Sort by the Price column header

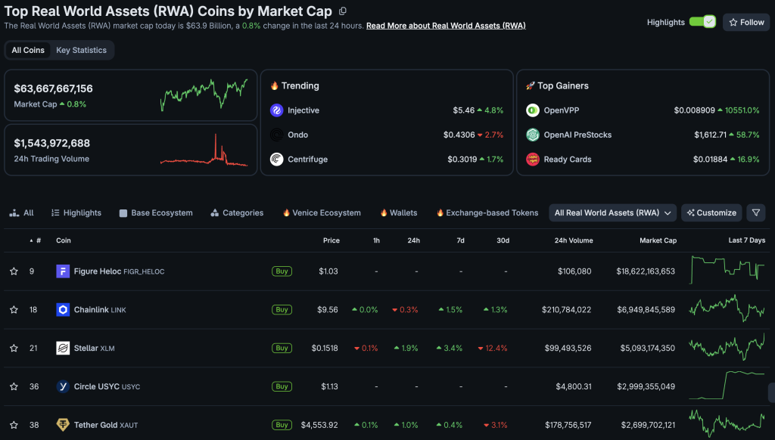(331, 240)
